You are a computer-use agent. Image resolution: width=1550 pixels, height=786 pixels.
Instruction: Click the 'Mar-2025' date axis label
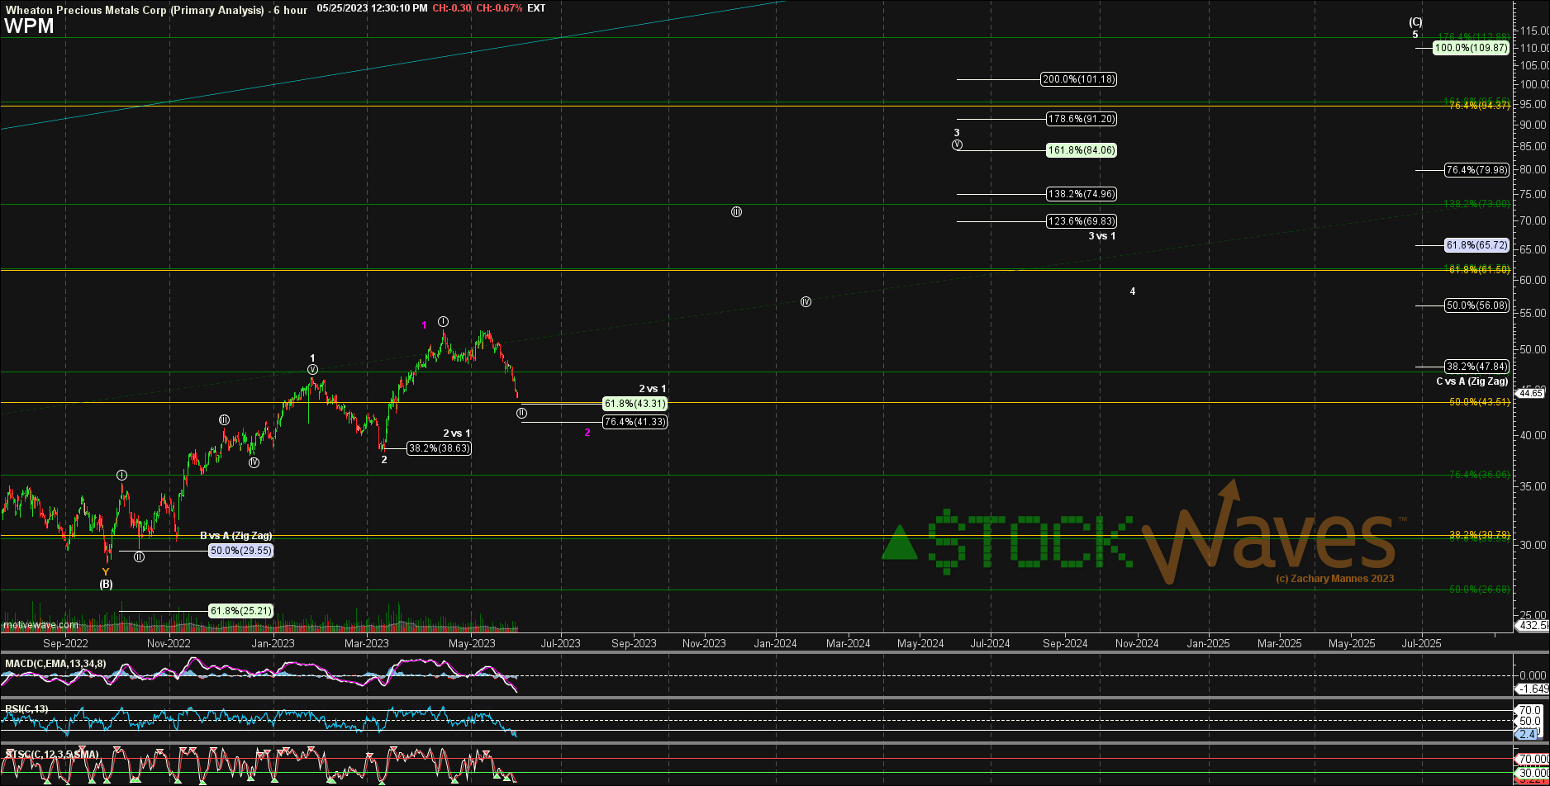pos(1280,643)
